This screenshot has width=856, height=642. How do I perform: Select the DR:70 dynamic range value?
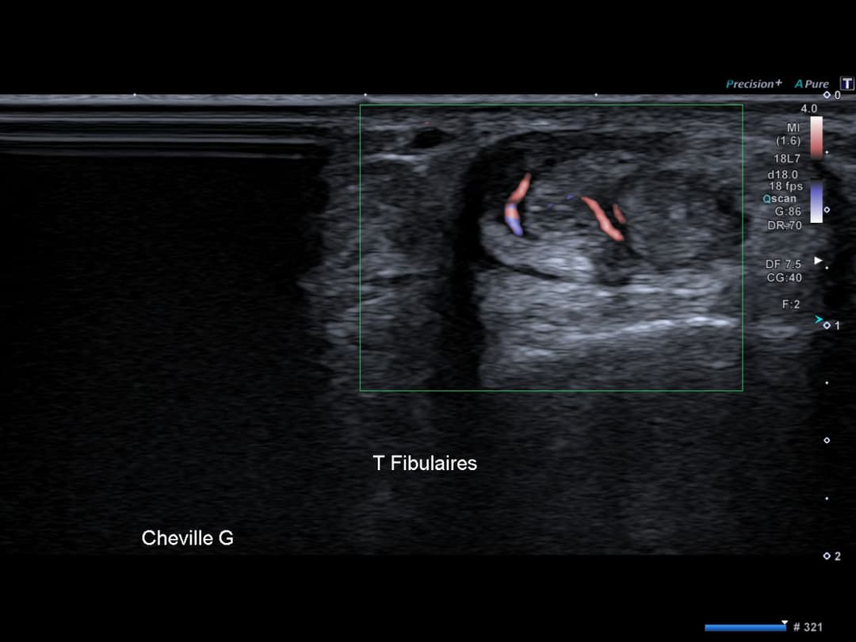click(x=785, y=225)
